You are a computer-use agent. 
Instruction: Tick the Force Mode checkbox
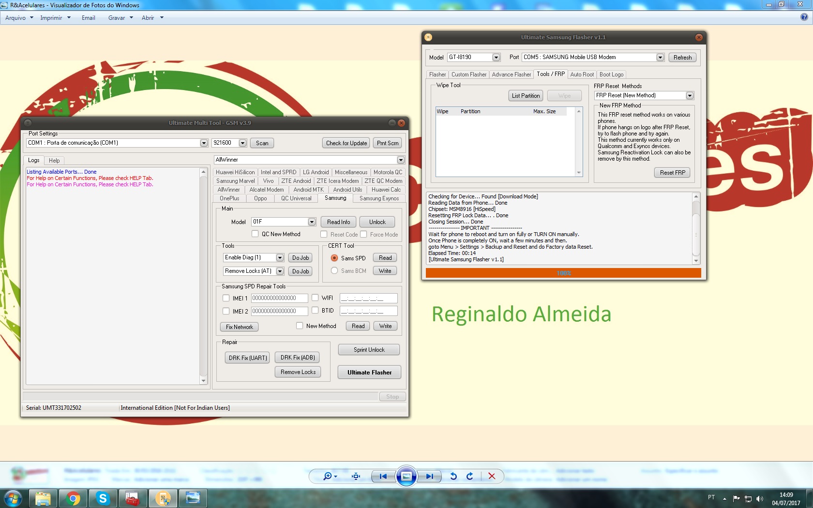(363, 235)
